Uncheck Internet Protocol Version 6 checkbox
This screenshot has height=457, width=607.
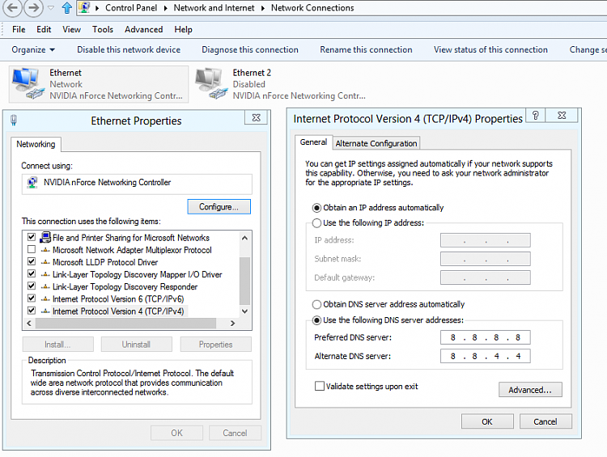[32, 298]
